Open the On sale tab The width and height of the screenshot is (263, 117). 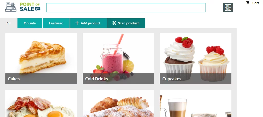point(30,23)
